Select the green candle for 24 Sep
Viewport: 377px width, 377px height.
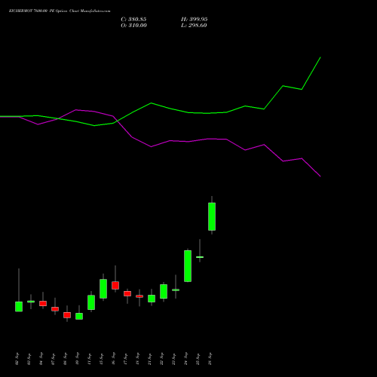click(x=188, y=266)
